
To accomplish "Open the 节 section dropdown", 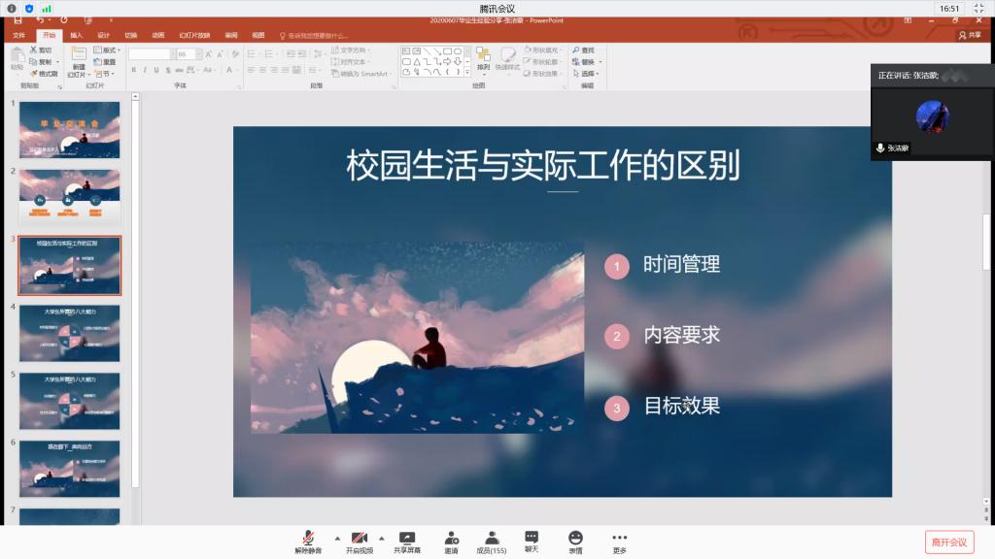I will click(104, 74).
